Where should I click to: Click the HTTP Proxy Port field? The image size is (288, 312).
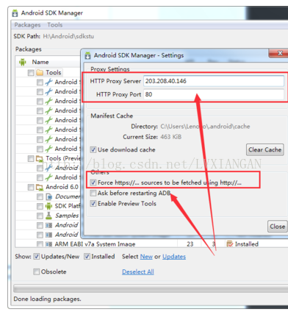click(x=214, y=94)
